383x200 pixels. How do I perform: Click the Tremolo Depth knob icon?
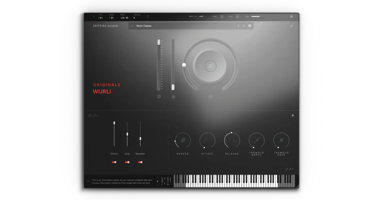256,140
